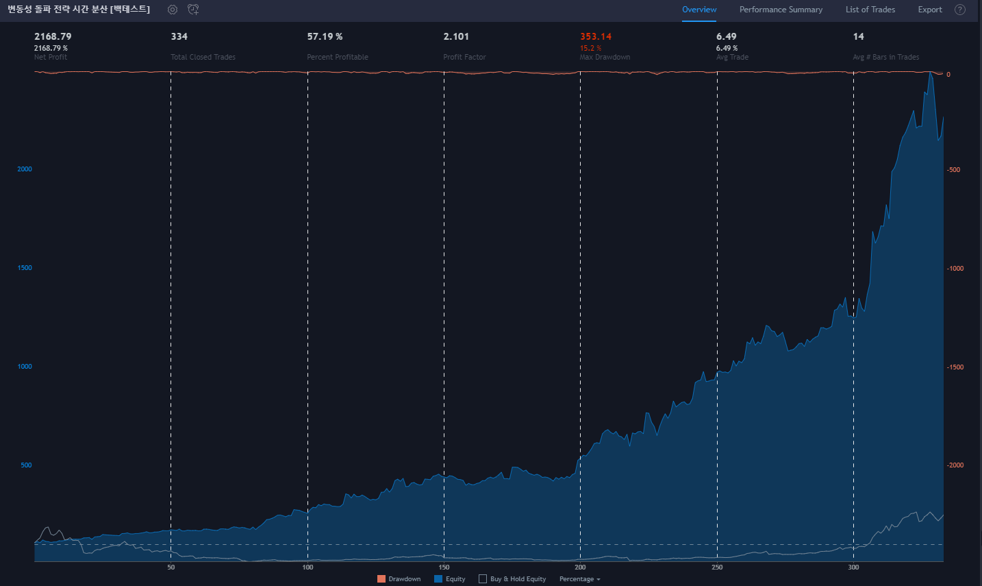
Task: Enable the Buy & Hold Equity checkbox
Action: [x=483, y=579]
